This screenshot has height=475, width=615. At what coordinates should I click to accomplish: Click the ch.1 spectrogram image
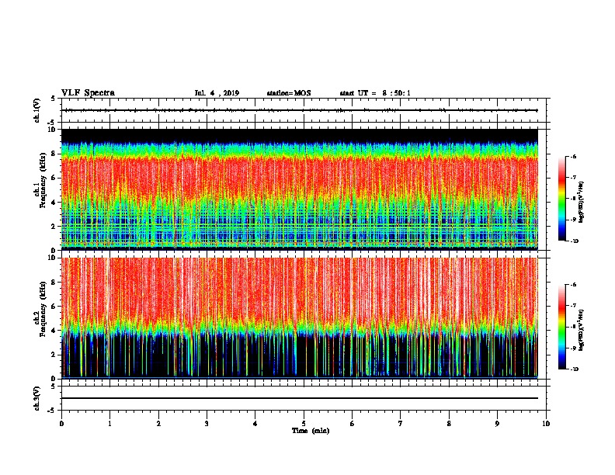coord(300,189)
